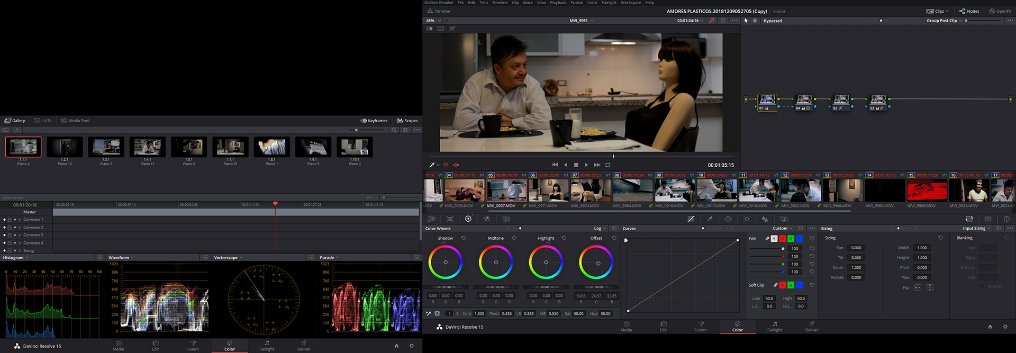Open the Tracker palette
The height and width of the screenshot is (353, 1016).
[x=747, y=219]
